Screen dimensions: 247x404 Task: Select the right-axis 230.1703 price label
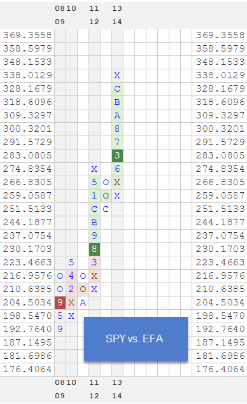pos(220,249)
